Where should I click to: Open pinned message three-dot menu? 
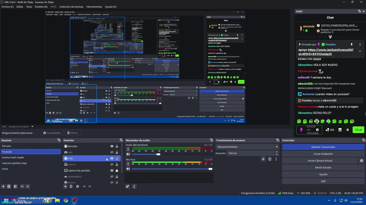[360, 45]
